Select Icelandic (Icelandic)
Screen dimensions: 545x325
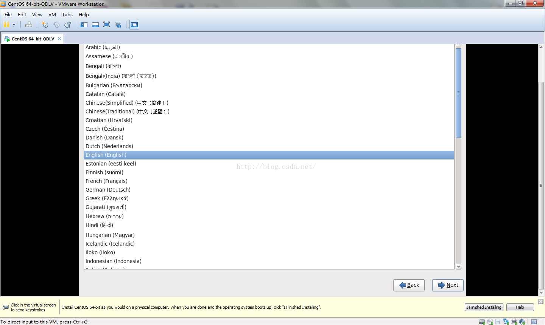(269, 244)
